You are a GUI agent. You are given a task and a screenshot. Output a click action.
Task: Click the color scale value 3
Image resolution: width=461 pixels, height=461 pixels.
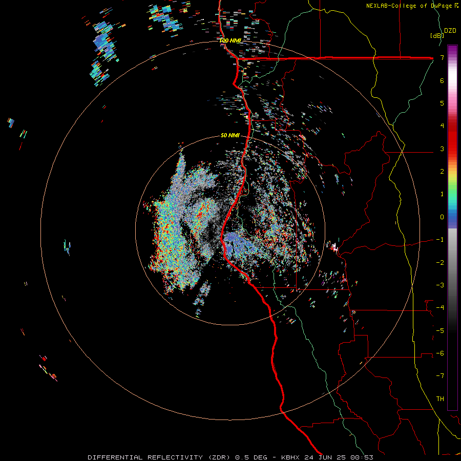[442, 149]
